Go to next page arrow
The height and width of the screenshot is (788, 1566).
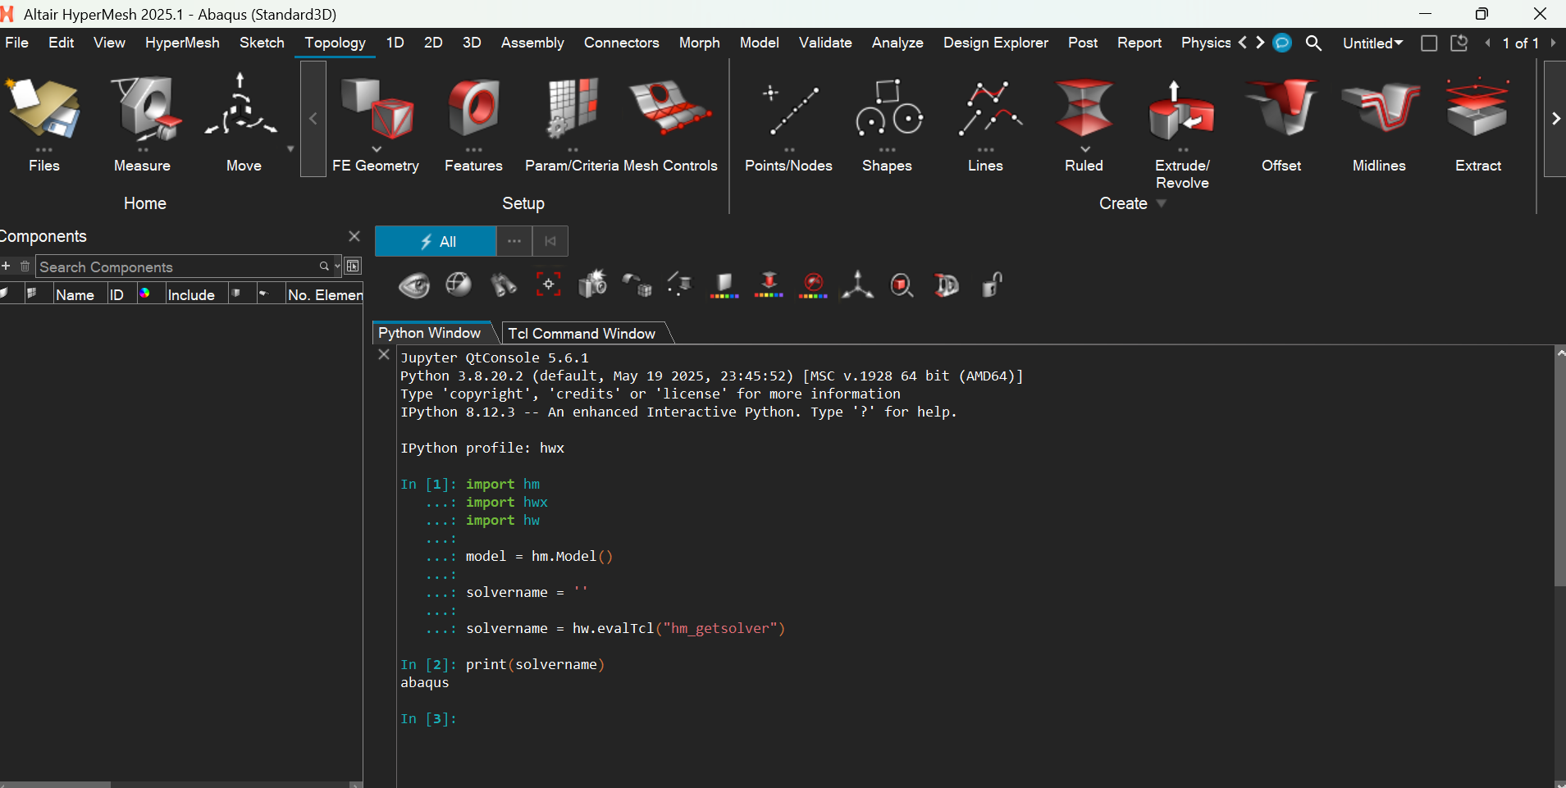coord(1553,43)
